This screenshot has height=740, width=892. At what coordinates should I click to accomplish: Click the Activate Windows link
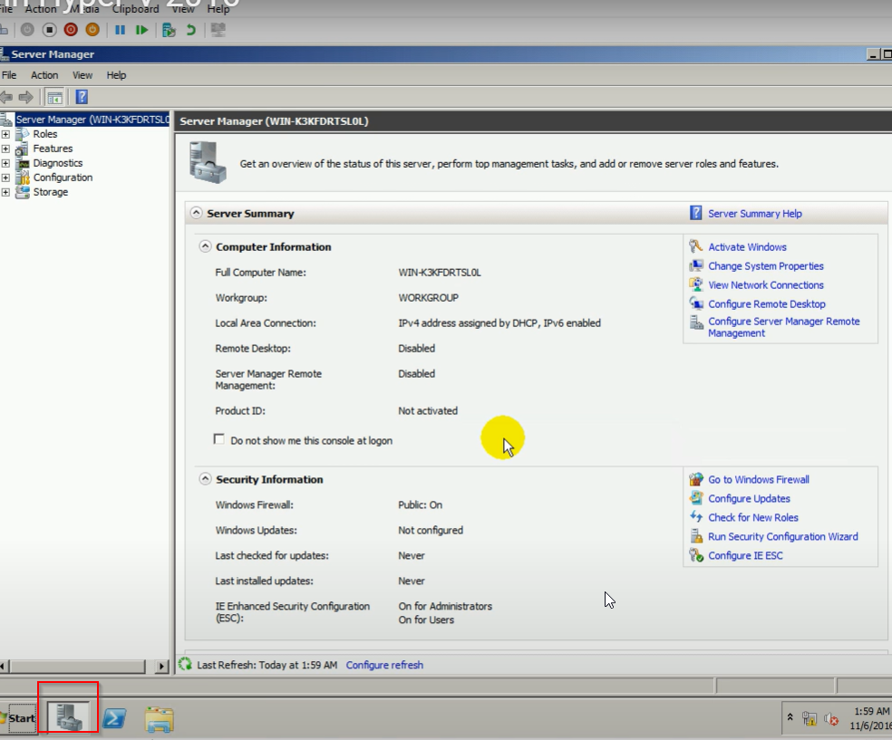point(747,246)
